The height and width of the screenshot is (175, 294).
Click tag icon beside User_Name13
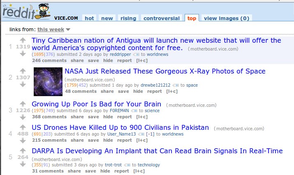(141, 134)
